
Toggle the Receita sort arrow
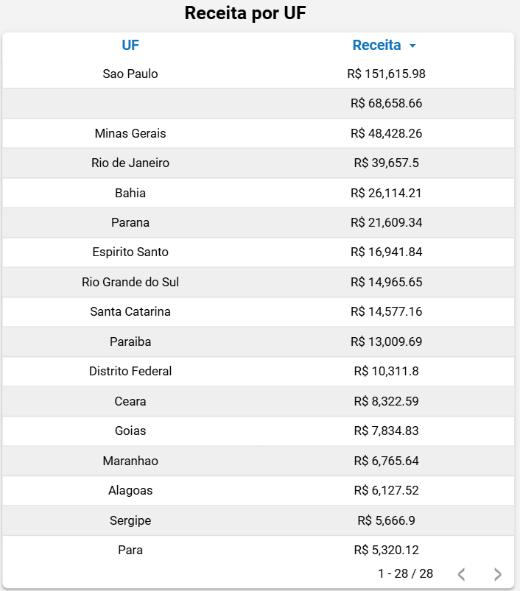pos(412,46)
